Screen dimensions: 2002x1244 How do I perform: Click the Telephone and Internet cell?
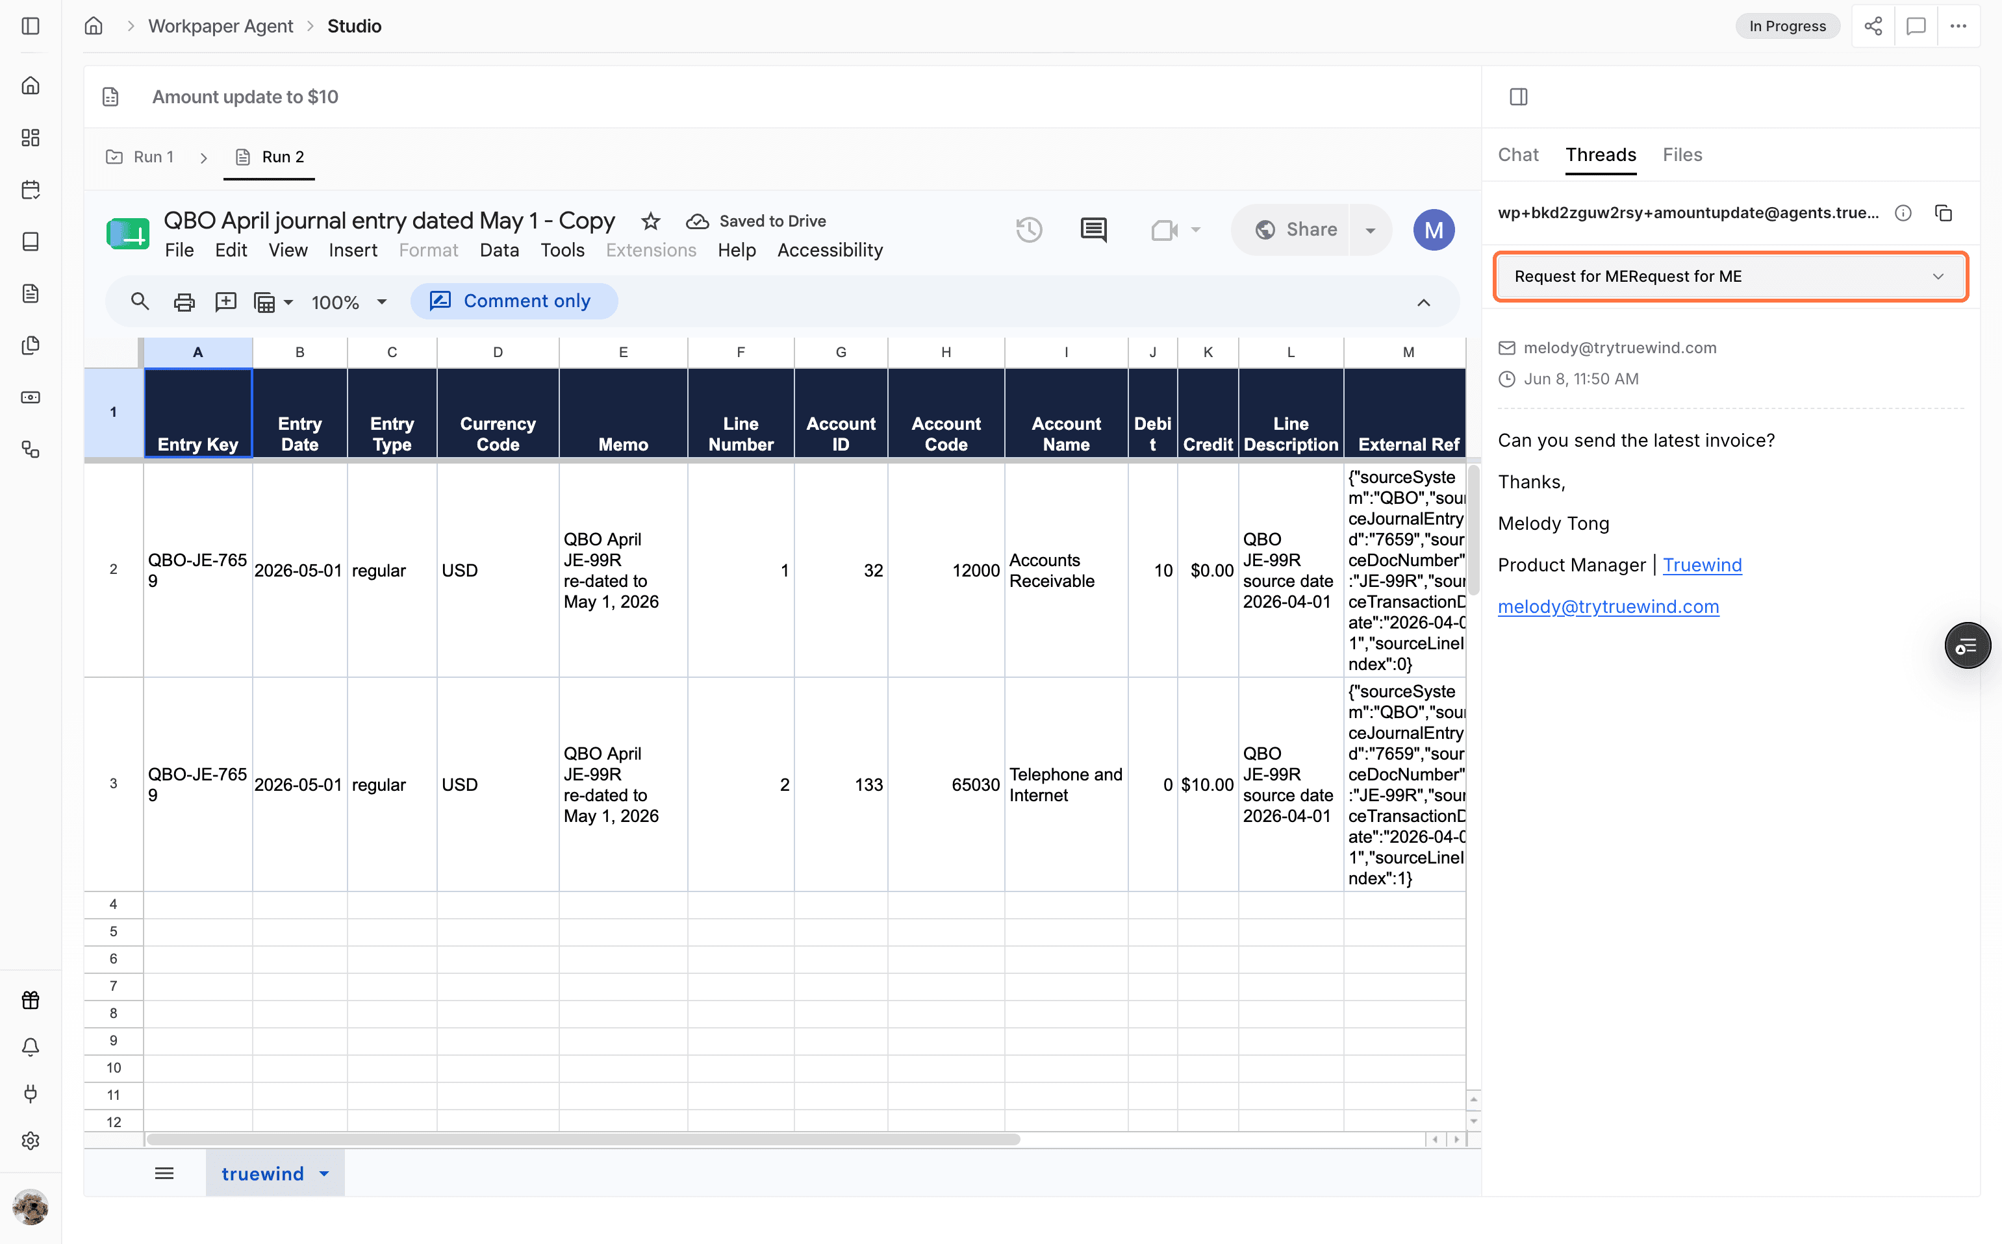tap(1065, 785)
